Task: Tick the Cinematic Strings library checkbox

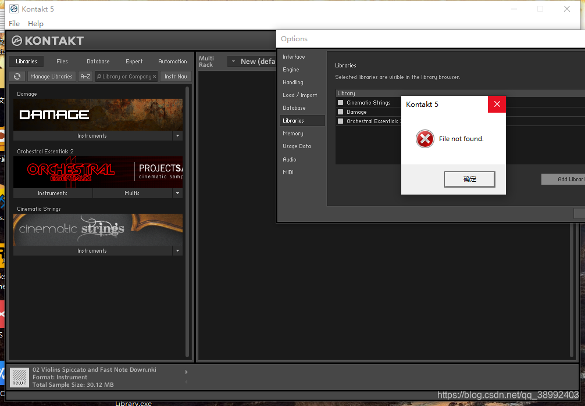Action: [x=340, y=103]
